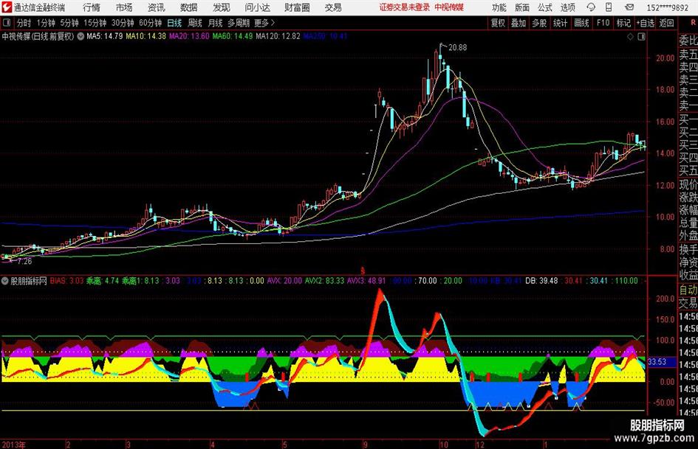Click the 多股 multi-stock button
The width and height of the screenshot is (698, 449).
pyautogui.click(x=539, y=23)
